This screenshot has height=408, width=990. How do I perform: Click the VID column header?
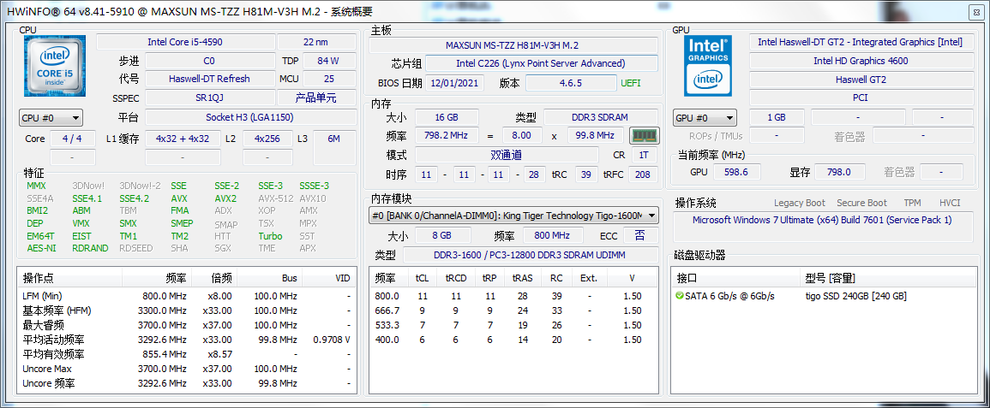point(343,278)
